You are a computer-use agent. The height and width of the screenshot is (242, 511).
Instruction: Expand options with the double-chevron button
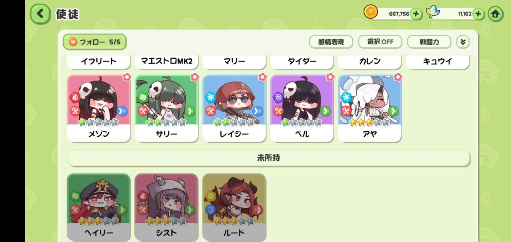(x=463, y=42)
